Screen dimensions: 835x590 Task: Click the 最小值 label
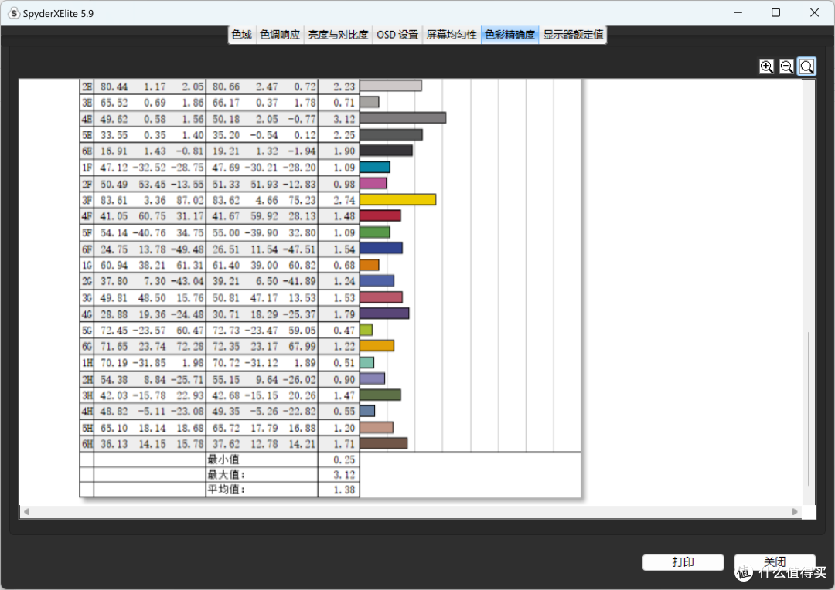point(223,459)
